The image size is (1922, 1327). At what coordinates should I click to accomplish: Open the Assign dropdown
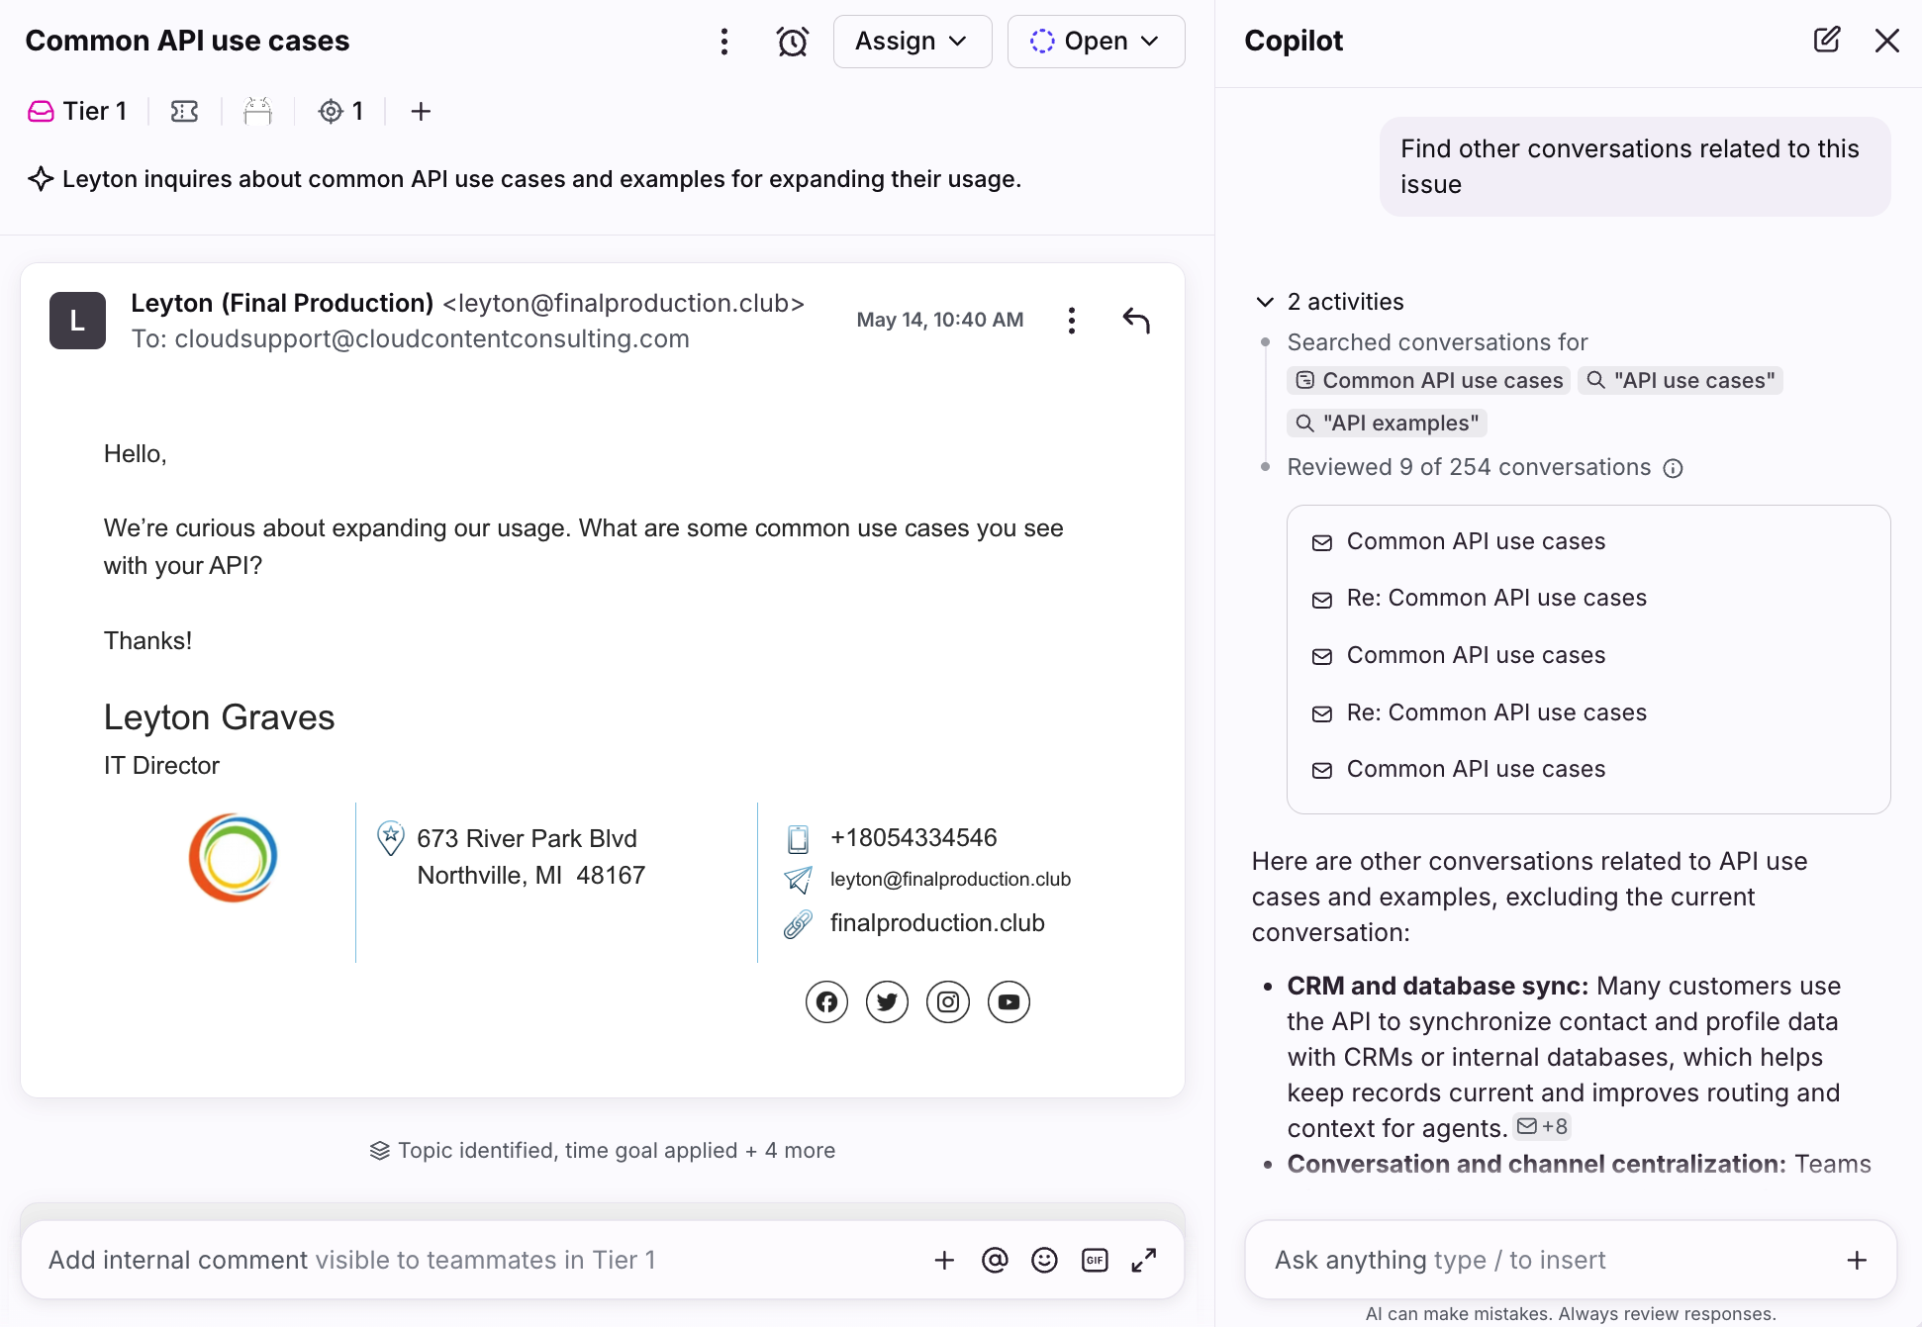tap(913, 42)
